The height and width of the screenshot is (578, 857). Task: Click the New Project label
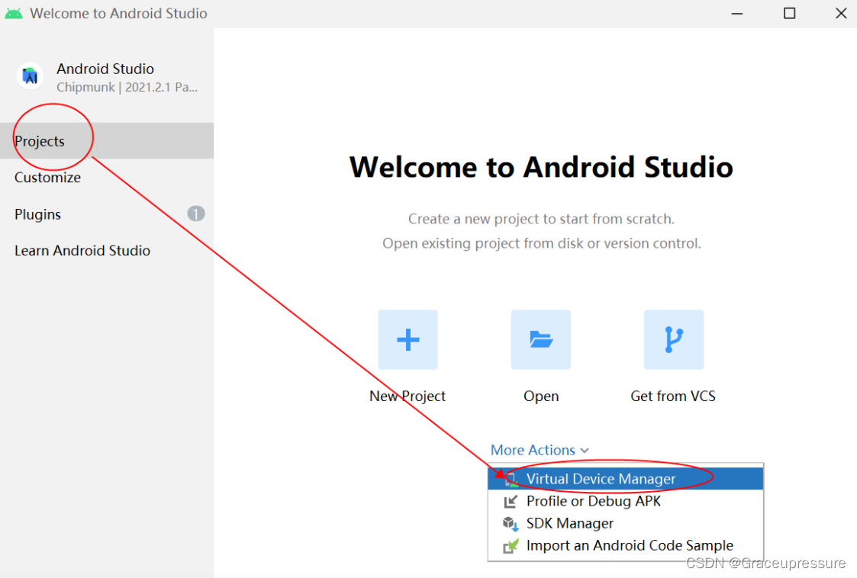tap(408, 396)
